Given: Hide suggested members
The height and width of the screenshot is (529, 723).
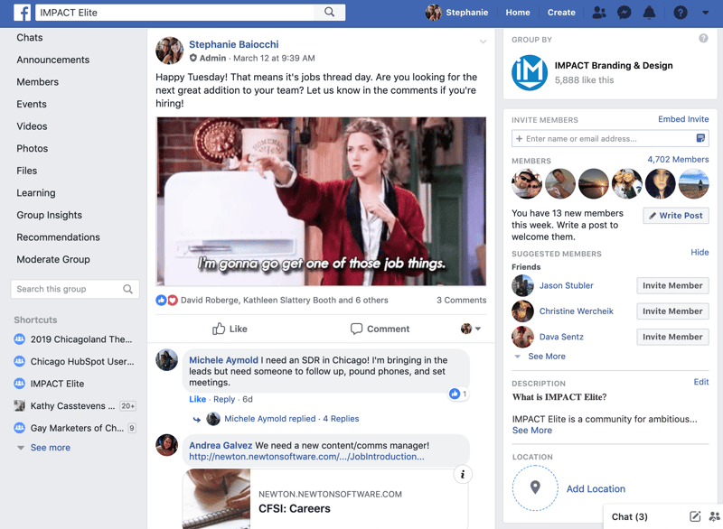Looking at the screenshot, I should click(x=700, y=252).
